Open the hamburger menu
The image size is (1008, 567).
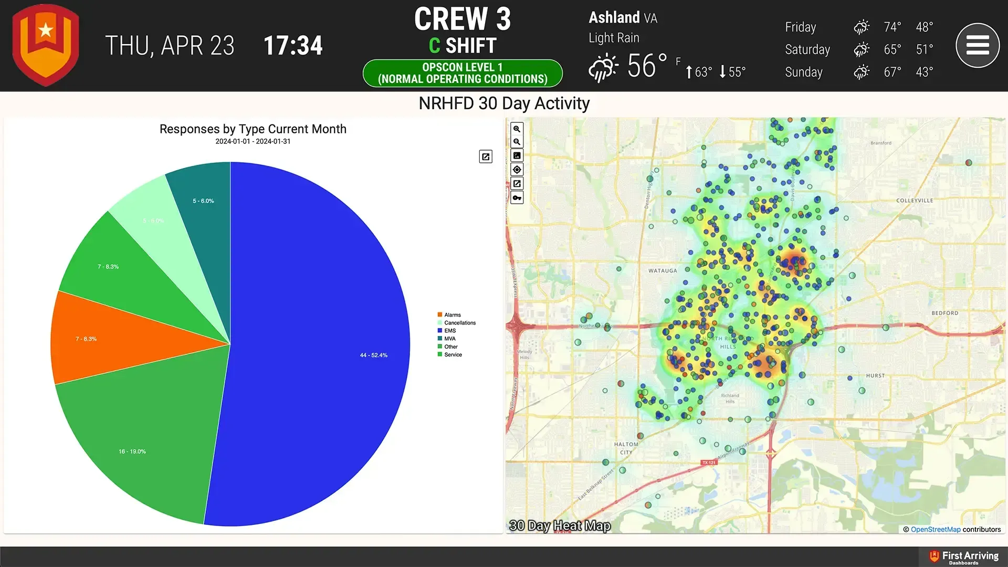(x=978, y=46)
